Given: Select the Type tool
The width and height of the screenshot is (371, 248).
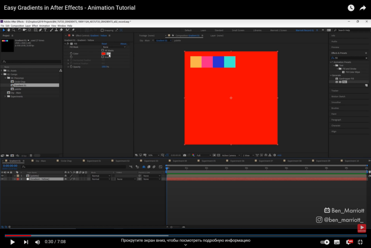Looking at the screenshot, I should (45, 30).
